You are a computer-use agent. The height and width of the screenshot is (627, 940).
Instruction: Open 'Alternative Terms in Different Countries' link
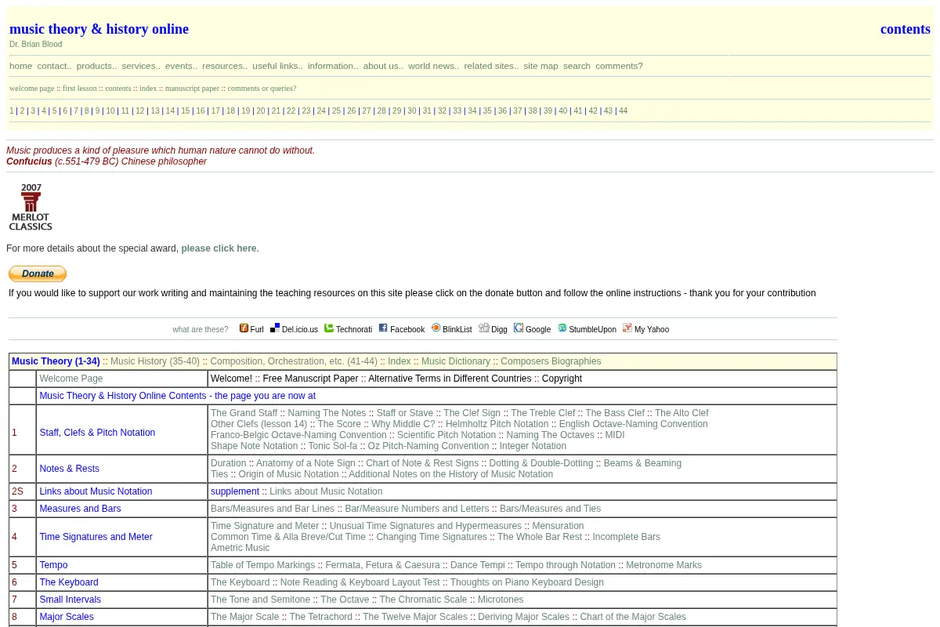coord(450,379)
